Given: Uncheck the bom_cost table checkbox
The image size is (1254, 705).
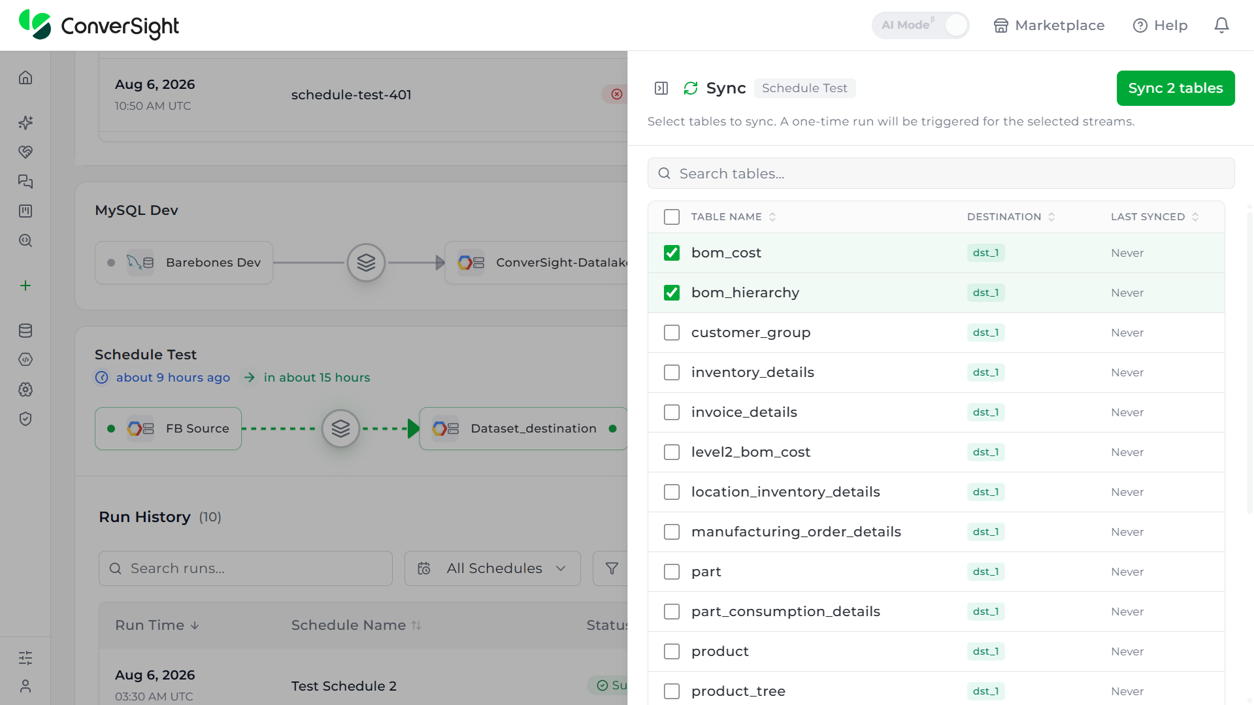Looking at the screenshot, I should pos(672,253).
